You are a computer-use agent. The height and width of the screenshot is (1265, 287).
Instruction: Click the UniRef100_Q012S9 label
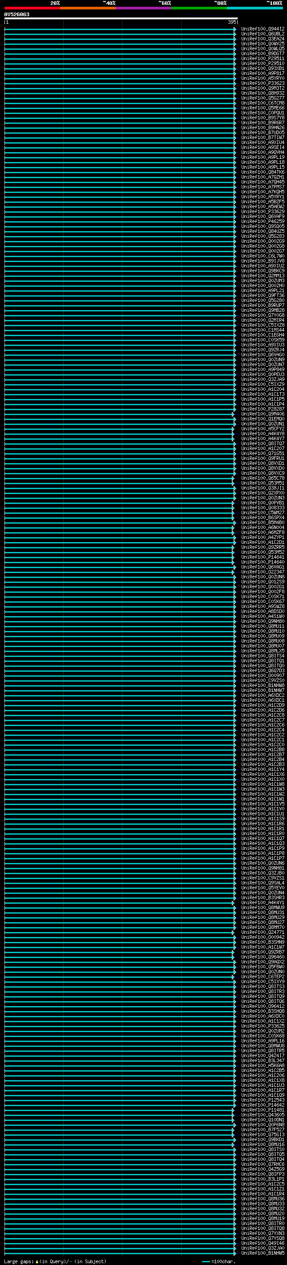pos(263,582)
